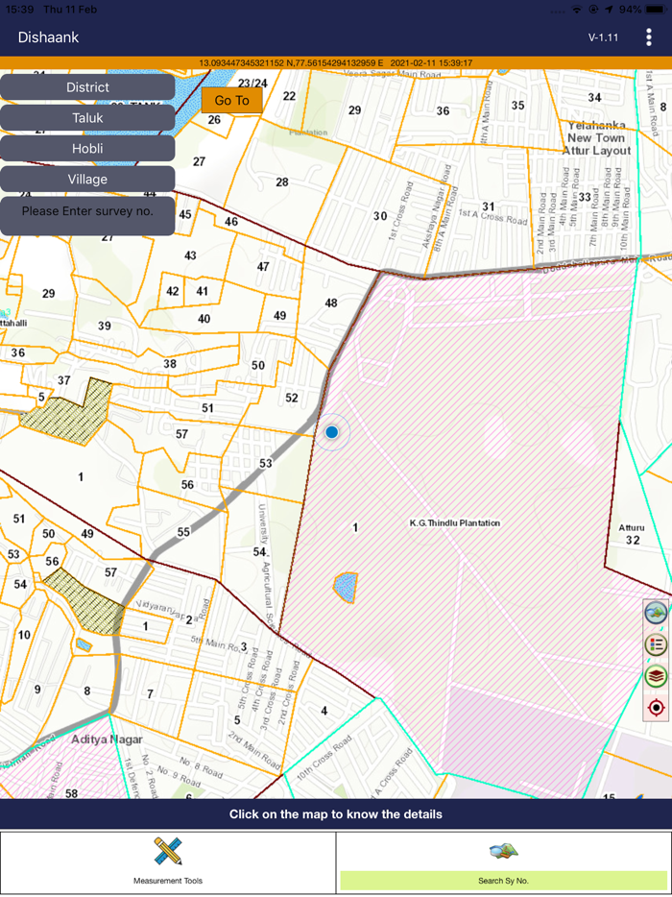Image resolution: width=672 pixels, height=897 pixels.
Task: Click the Go To button
Action: point(231,100)
